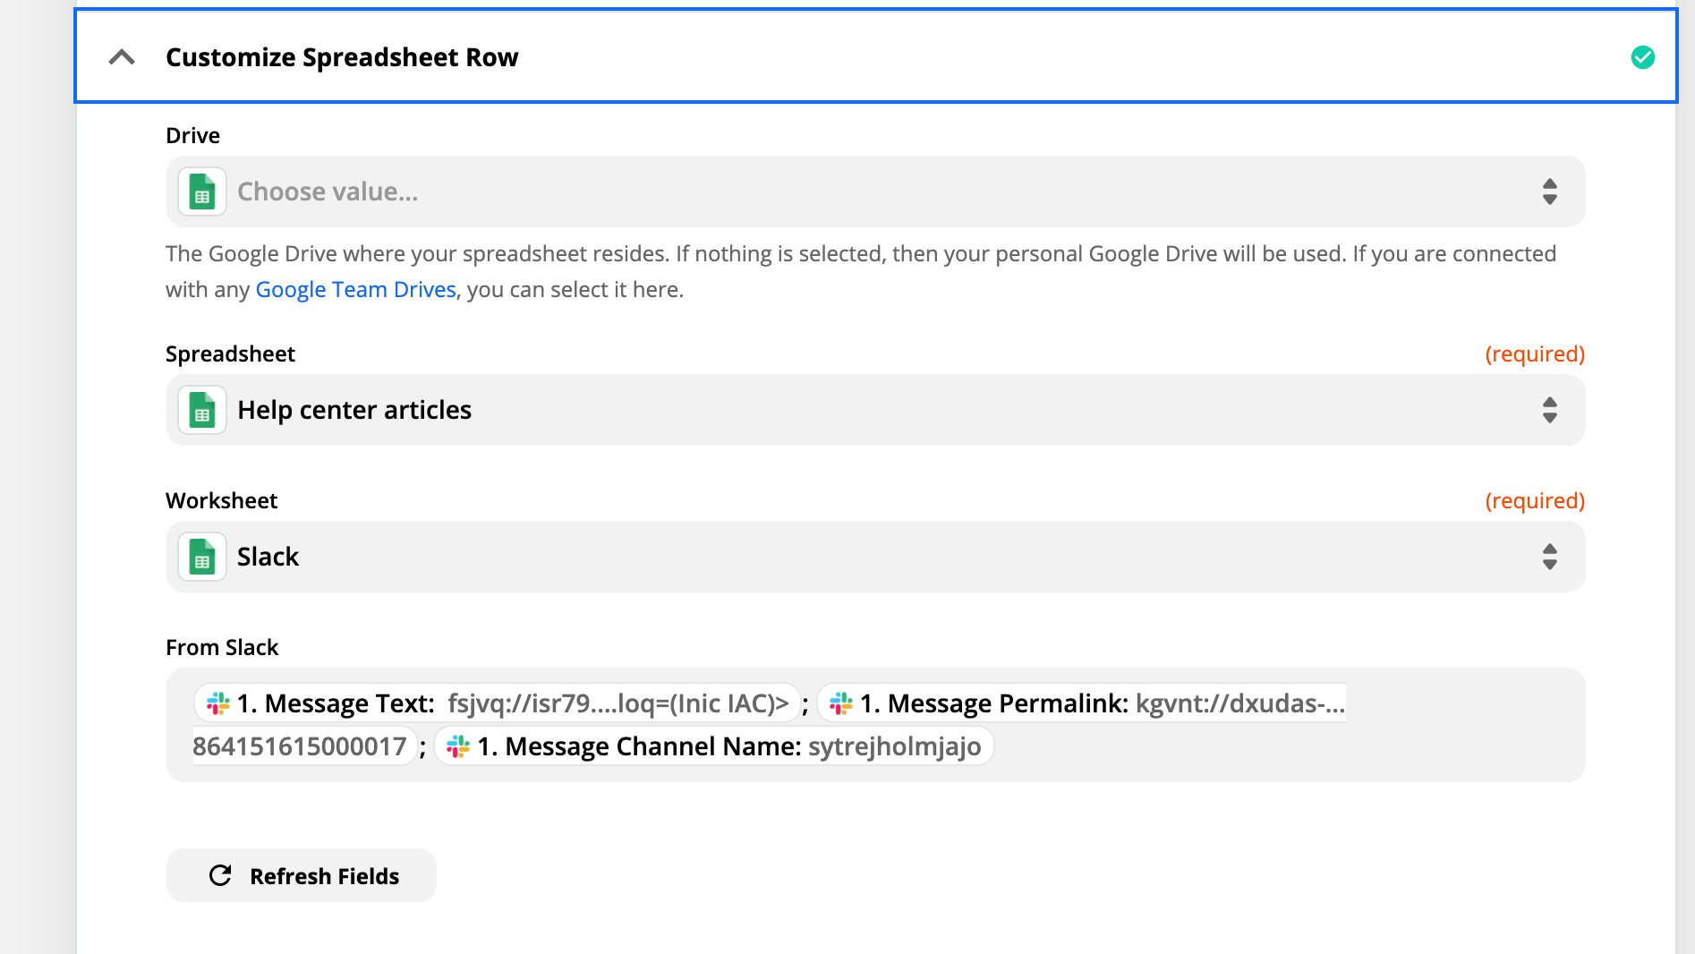Collapse the Customize Spreadsheet Row section

coord(122,57)
